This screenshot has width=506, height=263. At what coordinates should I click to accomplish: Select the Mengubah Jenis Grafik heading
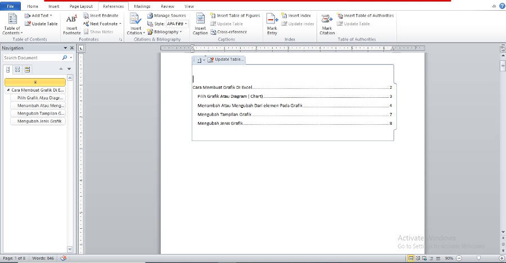coord(38,121)
